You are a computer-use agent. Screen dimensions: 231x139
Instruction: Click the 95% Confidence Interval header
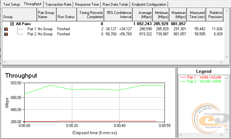coord(117,14)
